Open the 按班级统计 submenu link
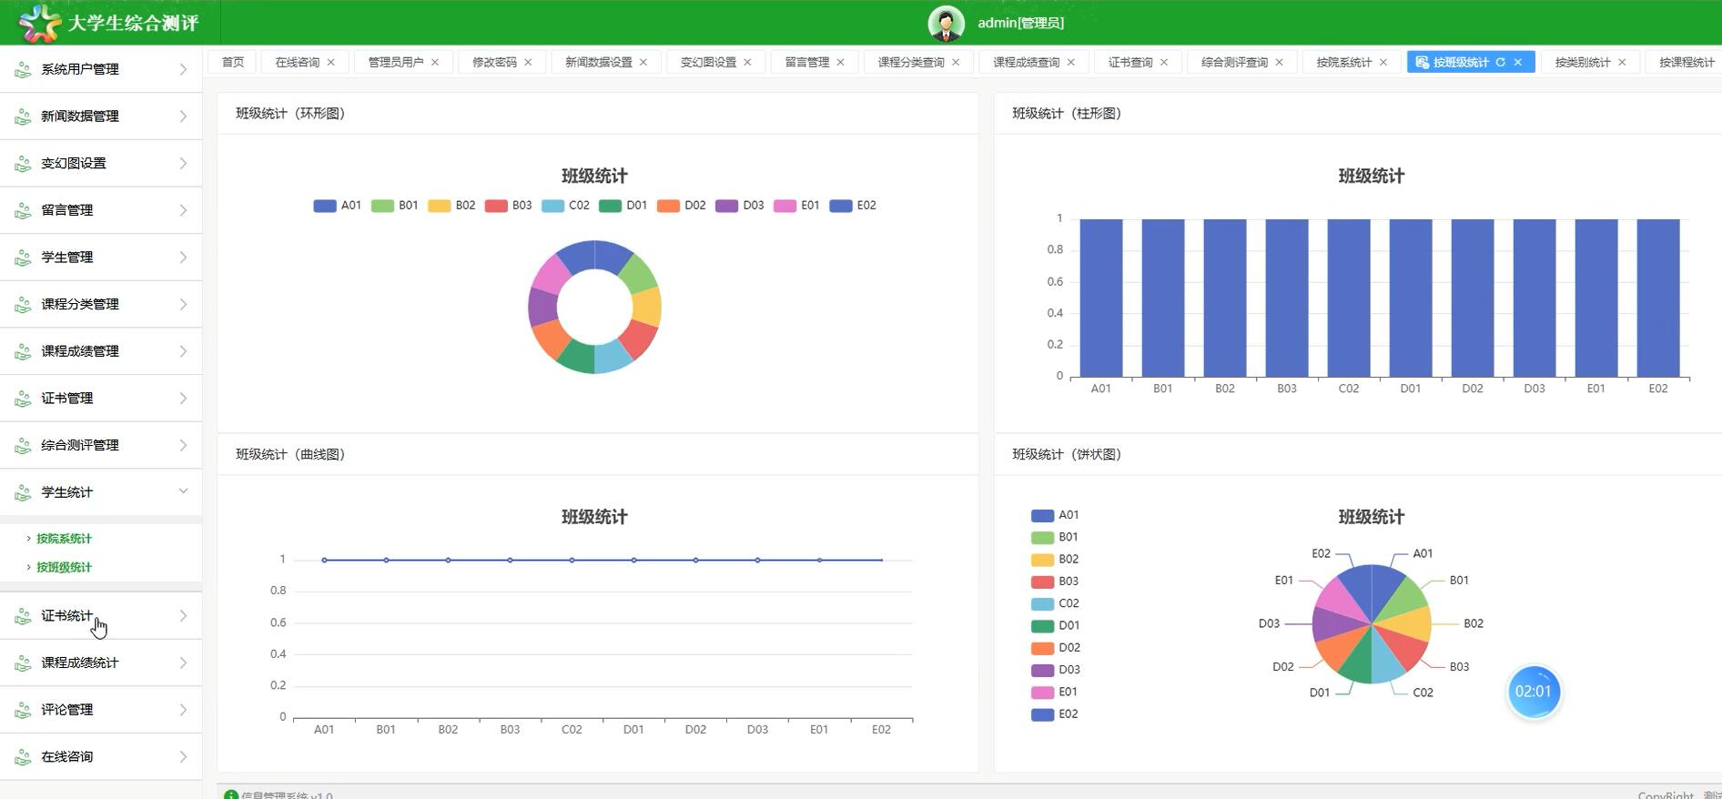This screenshot has height=799, width=1722. click(x=64, y=567)
